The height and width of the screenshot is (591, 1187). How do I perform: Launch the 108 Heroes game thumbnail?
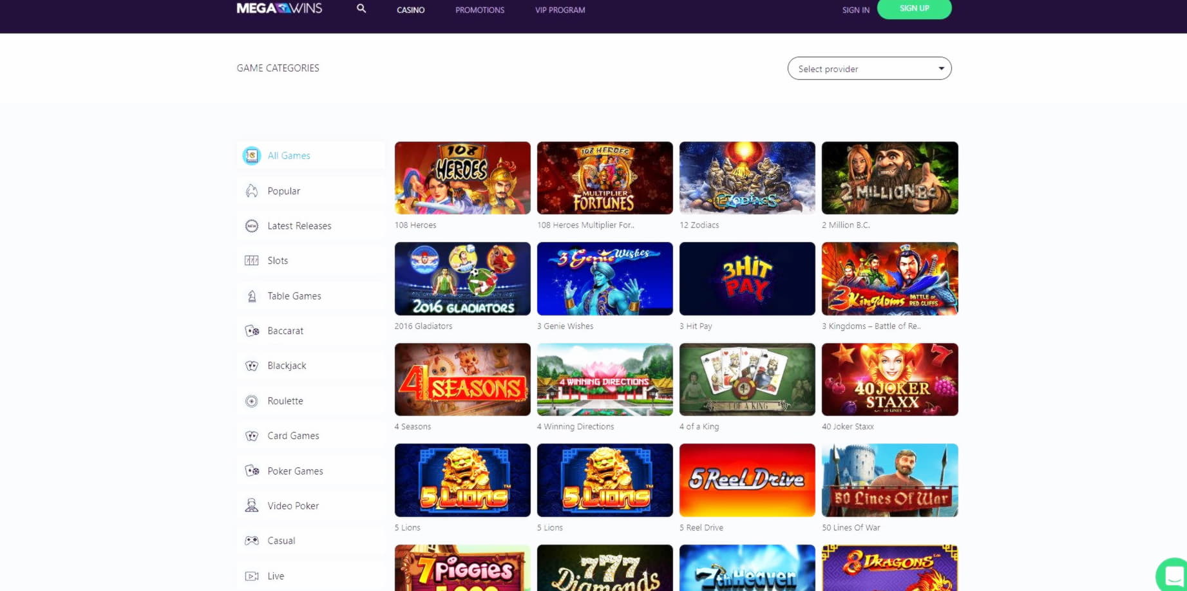(x=462, y=178)
